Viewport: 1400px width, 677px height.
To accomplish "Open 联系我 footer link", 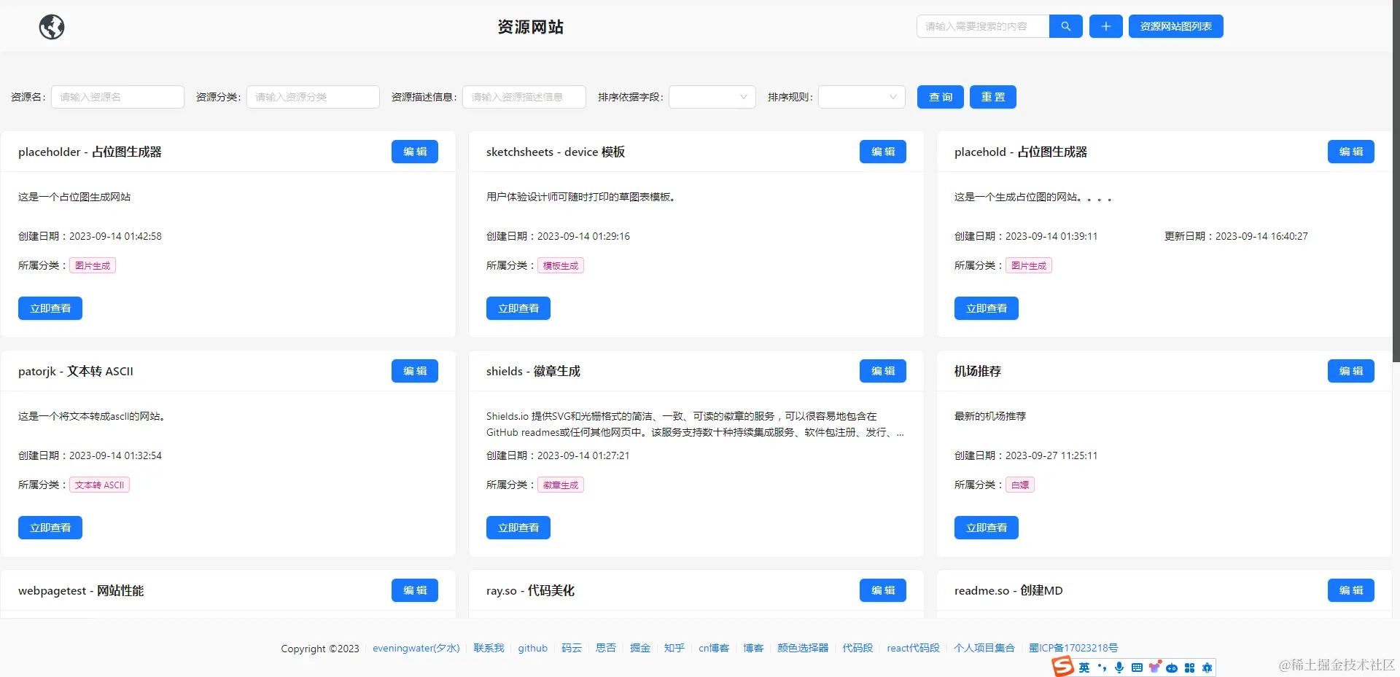I will click(489, 648).
